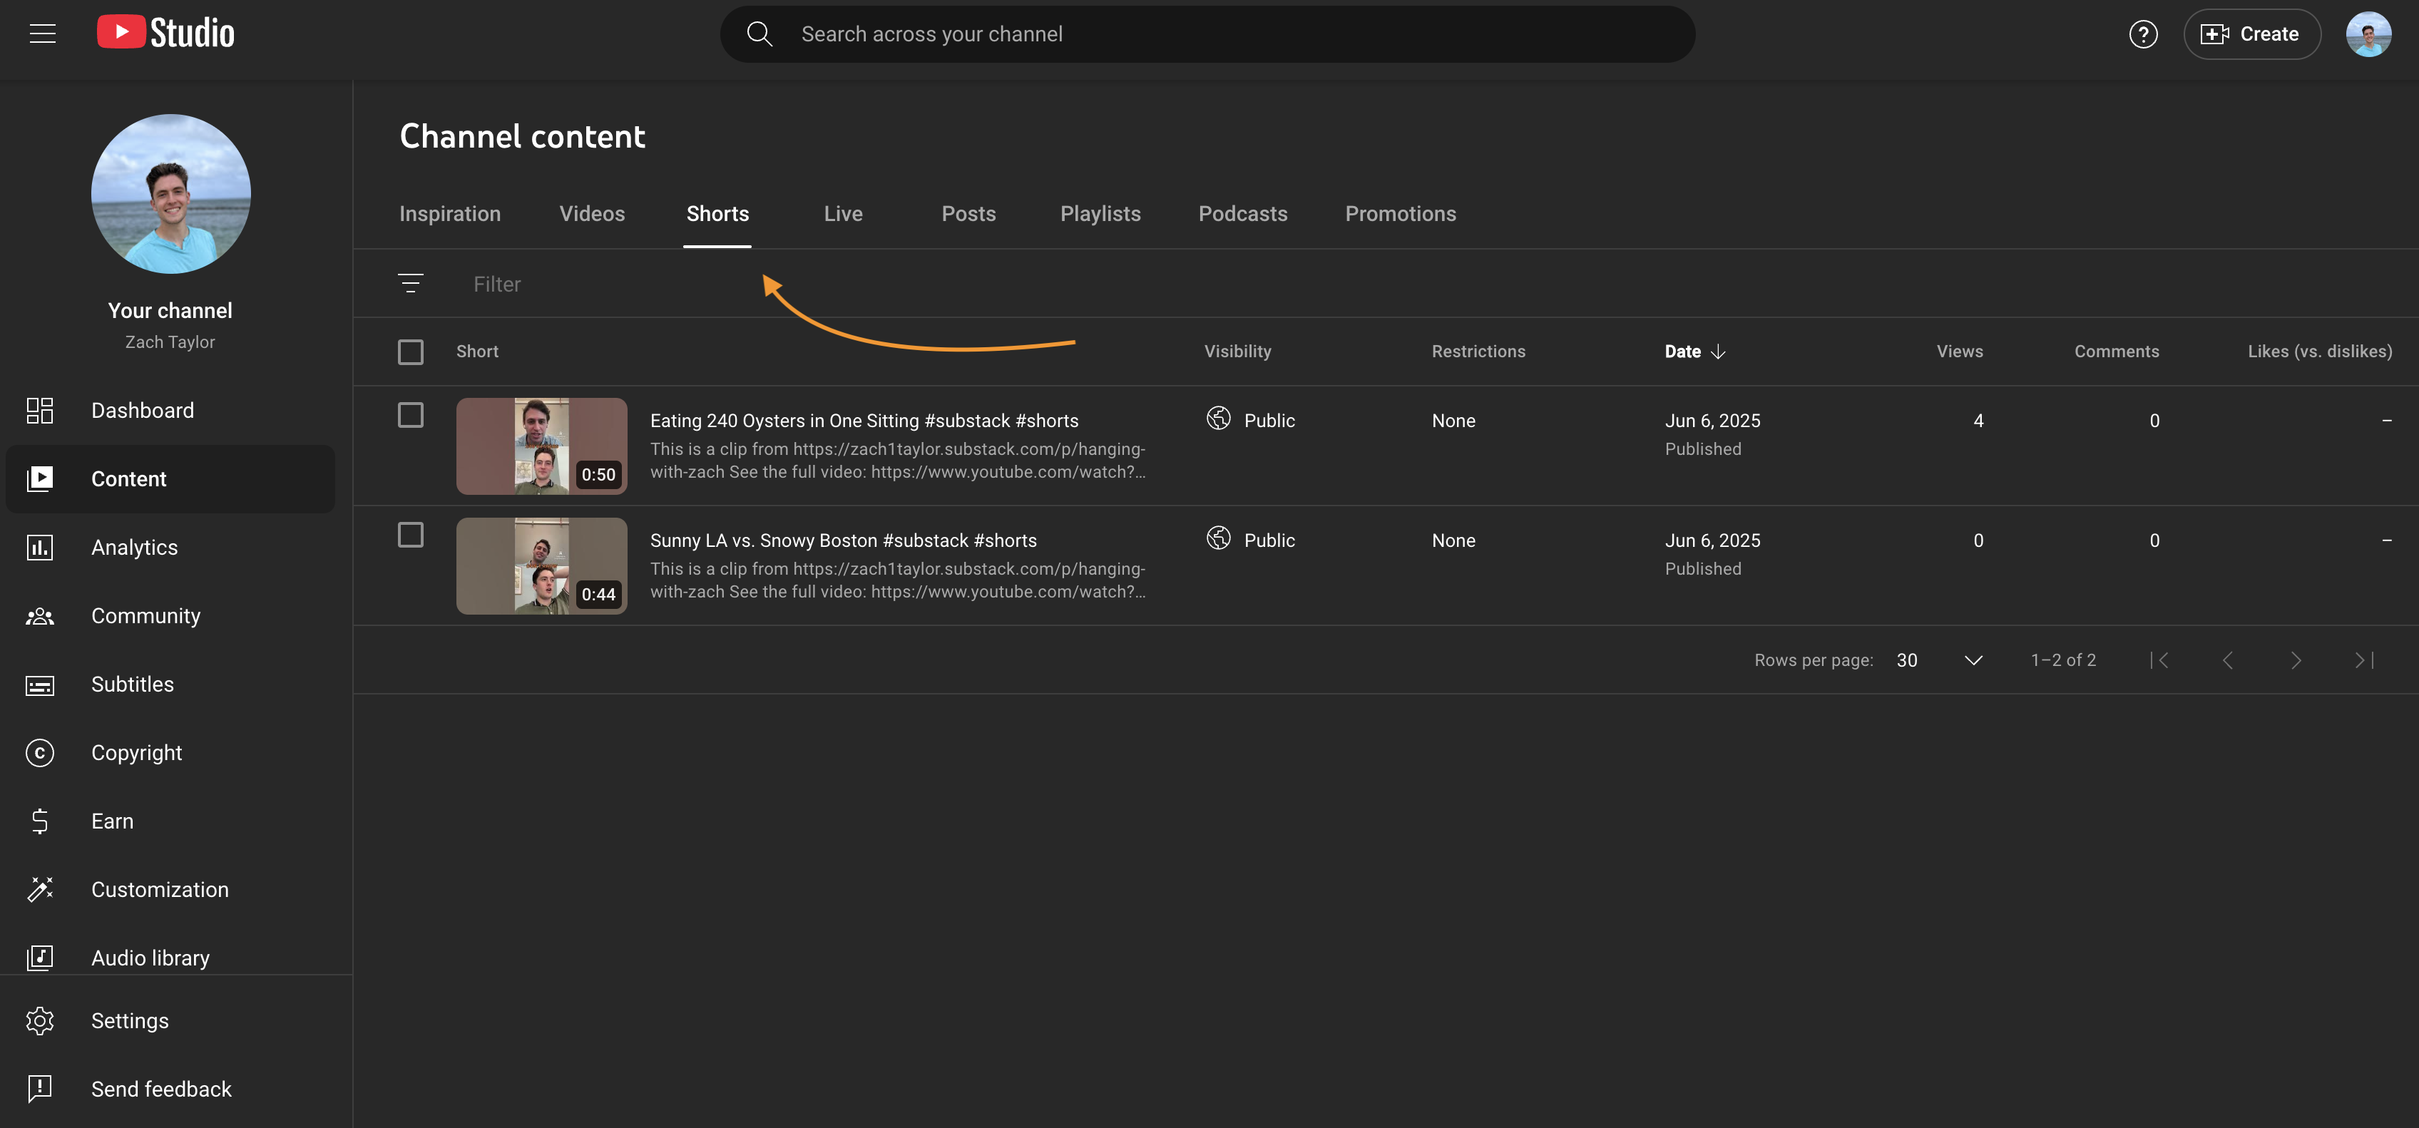
Task: Switch to the Promotions tab
Action: point(1400,213)
